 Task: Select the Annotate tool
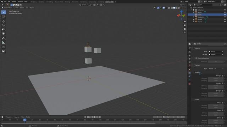tap(3, 38)
